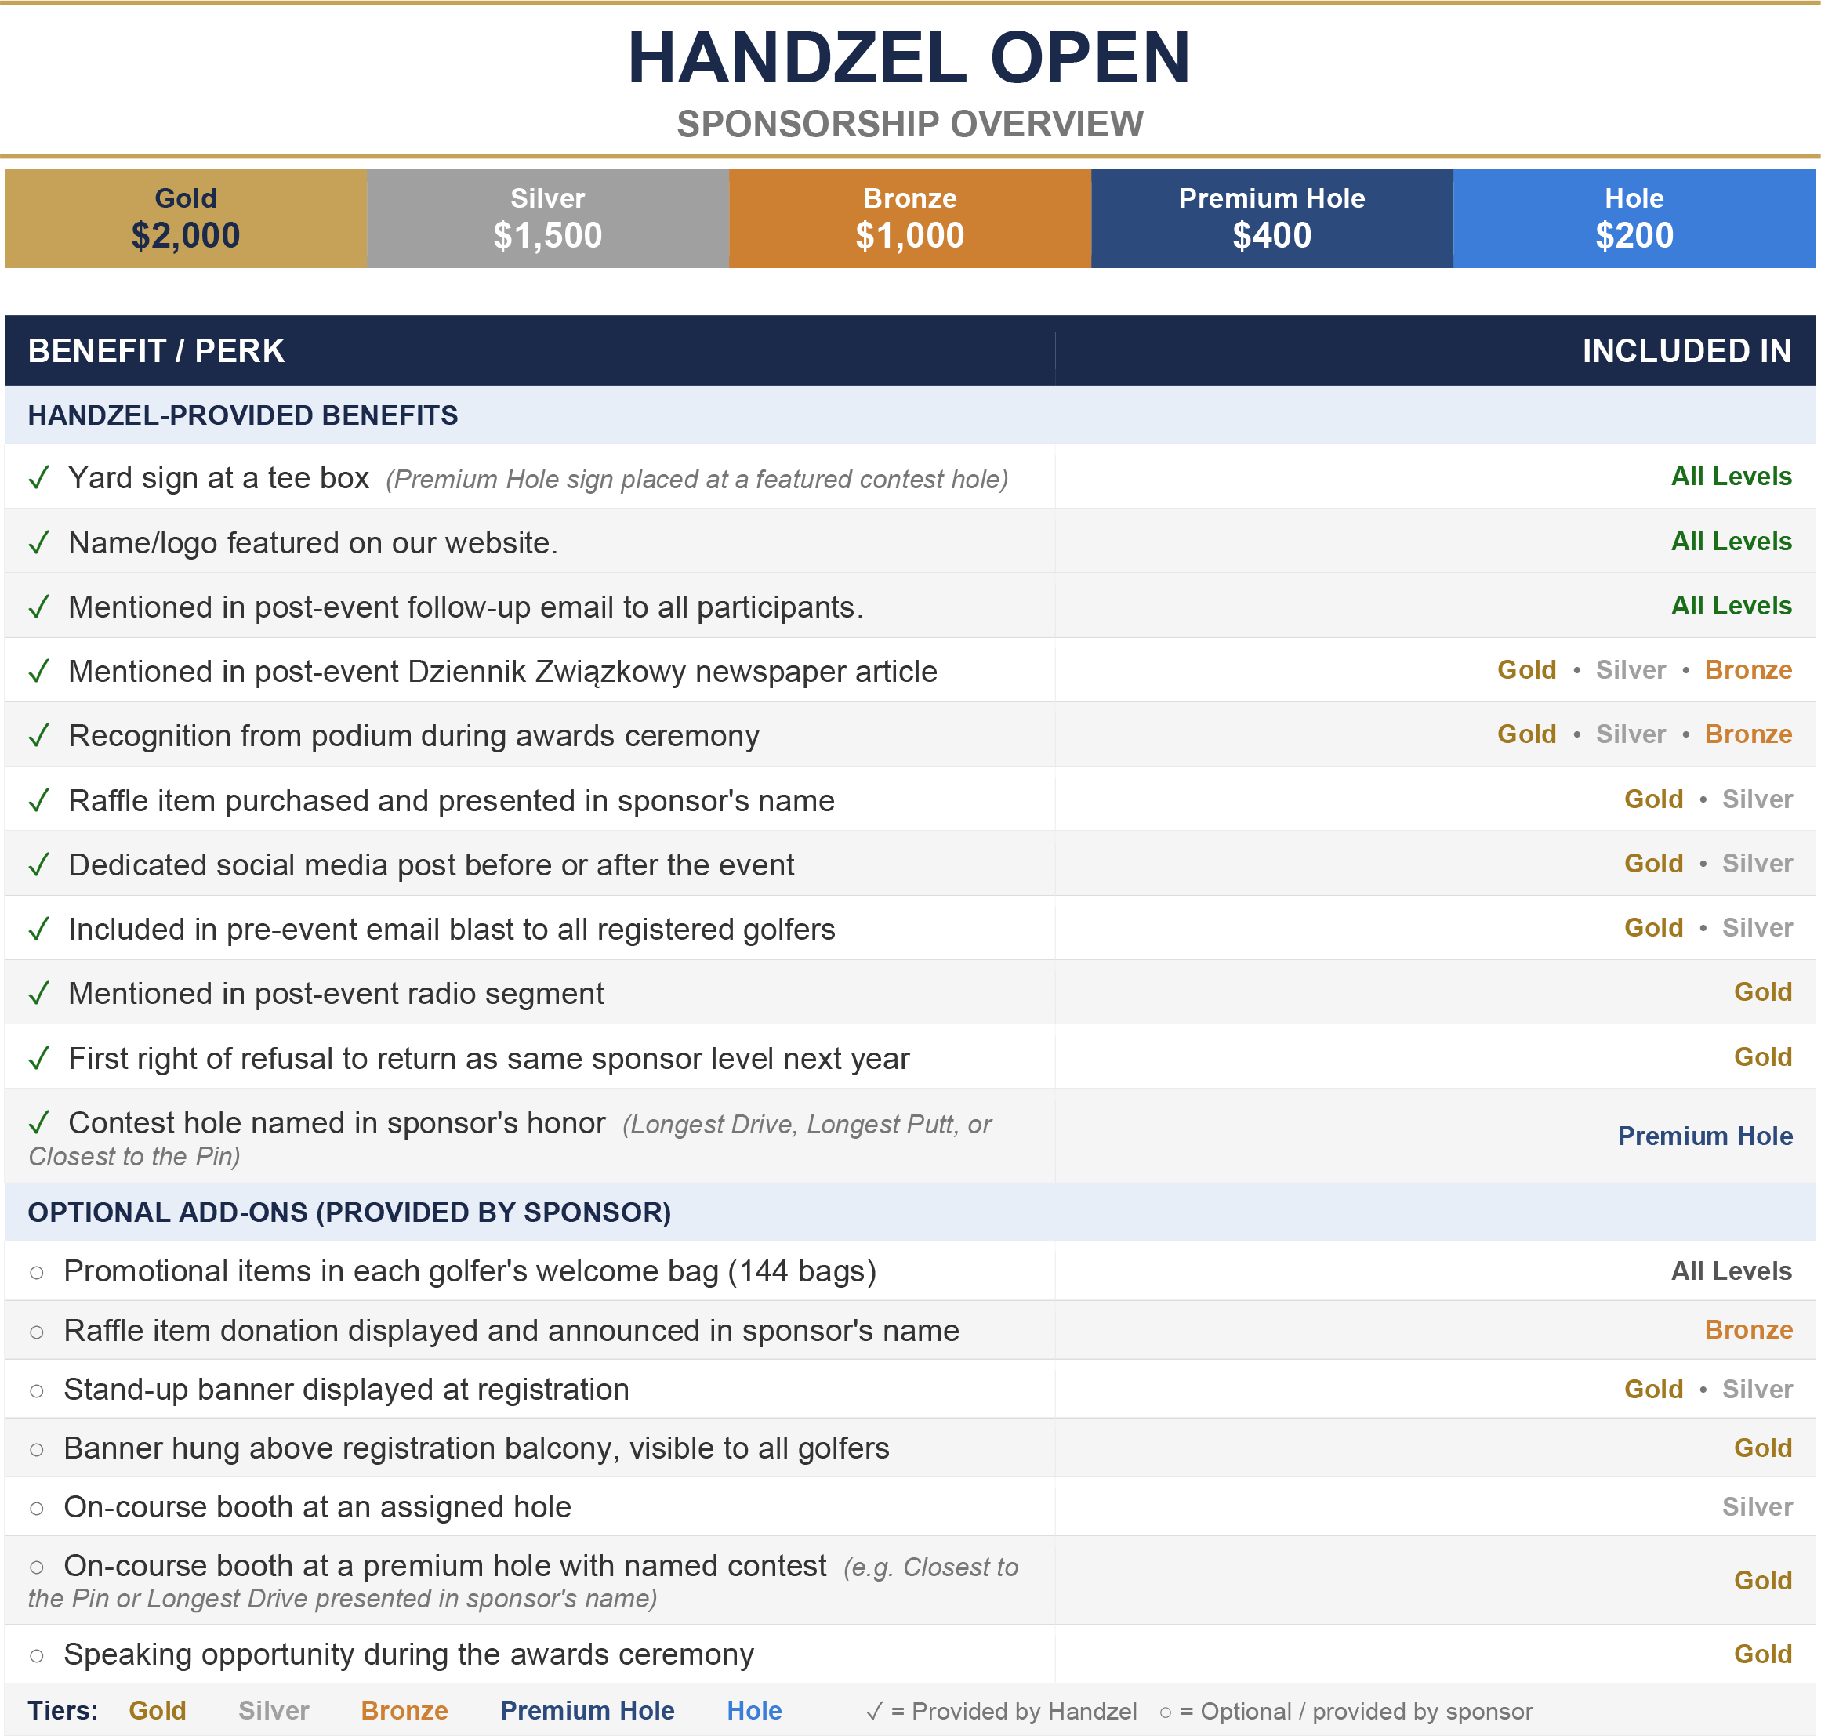Screen dimensions: 1821x1736
Task: Click "Premium Hole" in the footer tier legend
Action: 587,1711
